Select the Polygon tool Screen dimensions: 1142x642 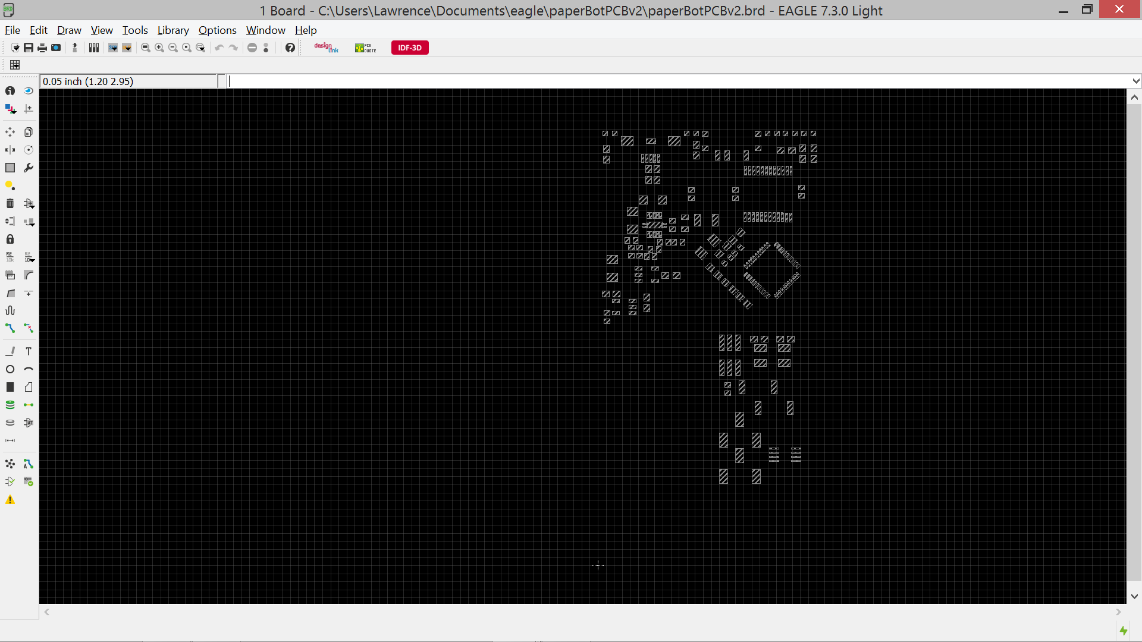pyautogui.click(x=29, y=387)
